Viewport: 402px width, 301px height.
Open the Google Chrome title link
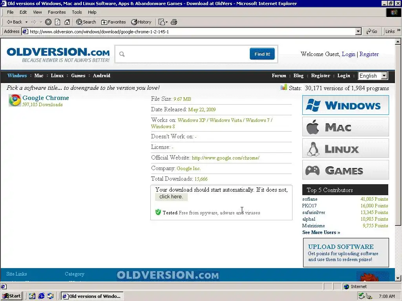click(x=46, y=98)
